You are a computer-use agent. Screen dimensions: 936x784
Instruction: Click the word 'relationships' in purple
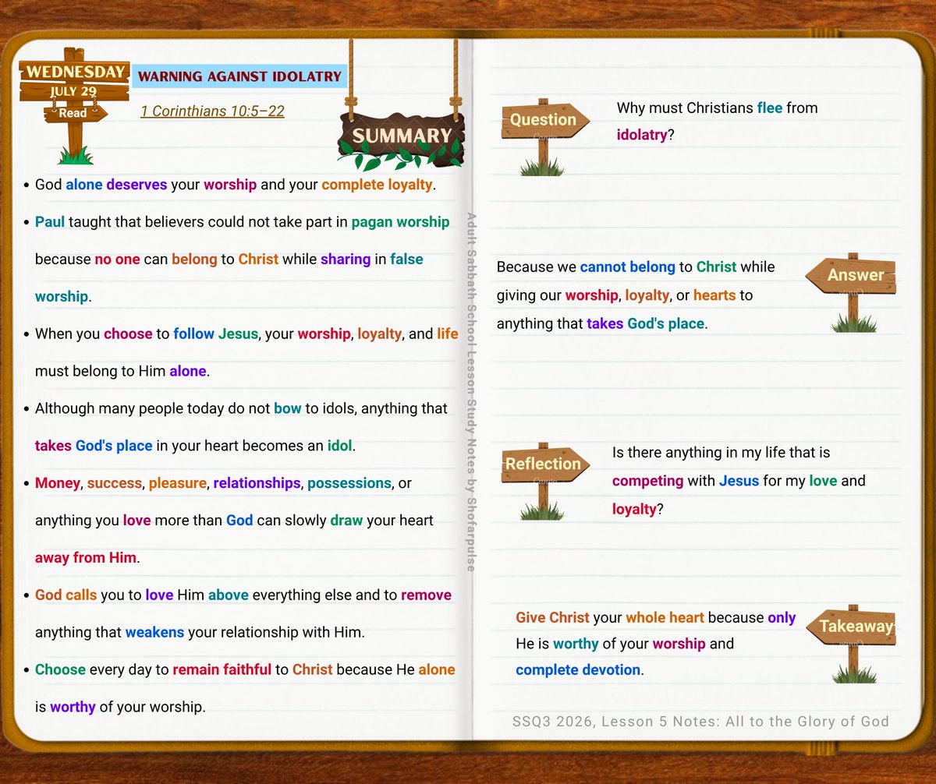tap(257, 483)
